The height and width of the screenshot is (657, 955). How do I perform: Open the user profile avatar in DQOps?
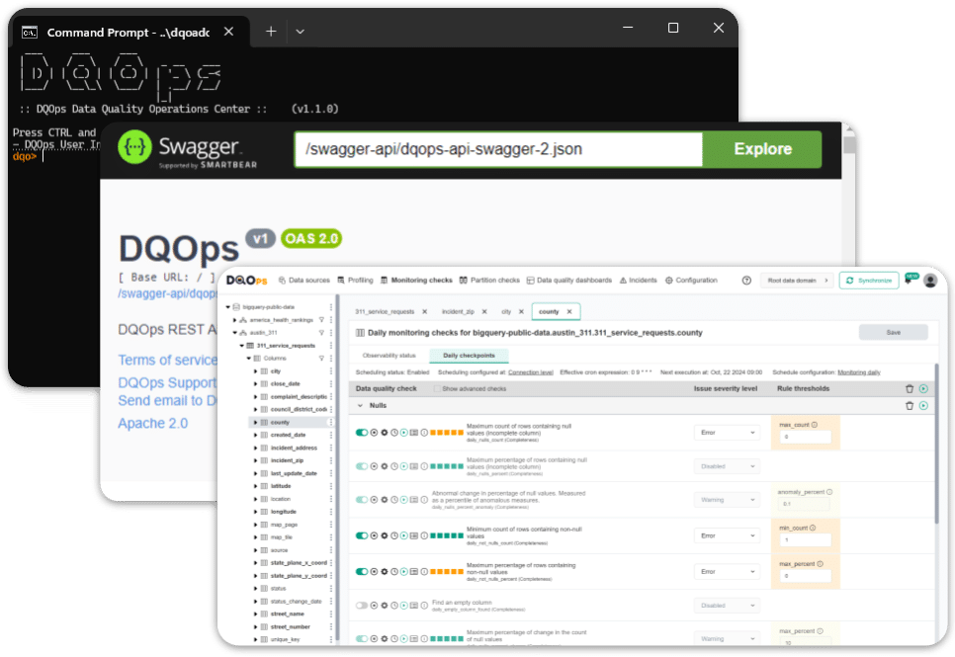930,281
